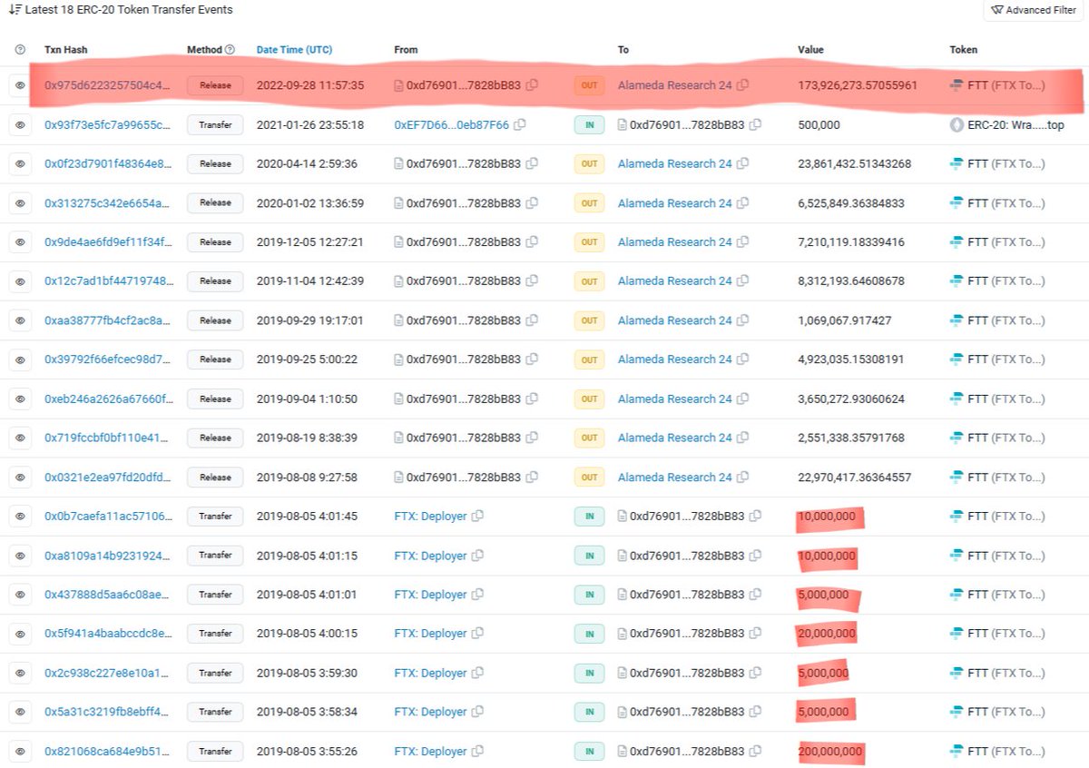Show quick view for 0x821068ca684e9b51 transaction
This screenshot has width=1089, height=768.
tap(20, 752)
